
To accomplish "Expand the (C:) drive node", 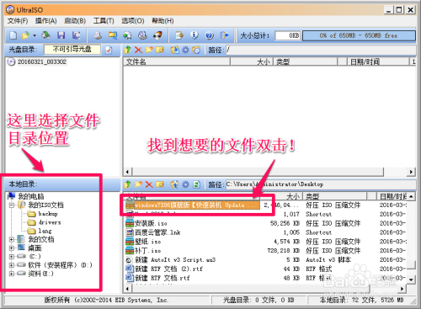I will [x=12, y=257].
